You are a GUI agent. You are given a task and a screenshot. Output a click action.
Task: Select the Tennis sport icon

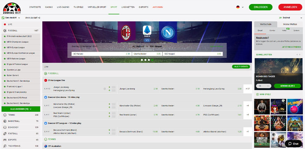(5, 115)
